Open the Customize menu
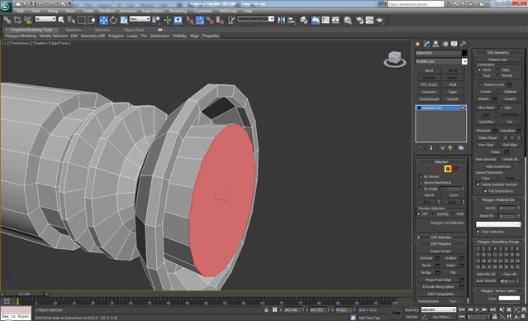The width and height of the screenshot is (528, 321). coord(203,11)
